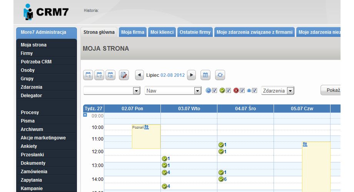Open the Zdarzenia type dropdown
The height and width of the screenshot is (192, 354).
point(278,91)
